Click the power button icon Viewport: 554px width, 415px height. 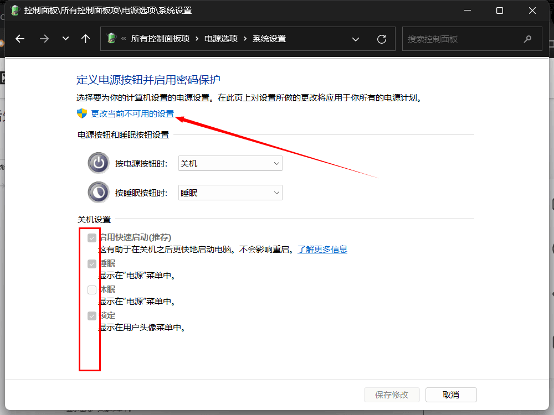tap(99, 163)
